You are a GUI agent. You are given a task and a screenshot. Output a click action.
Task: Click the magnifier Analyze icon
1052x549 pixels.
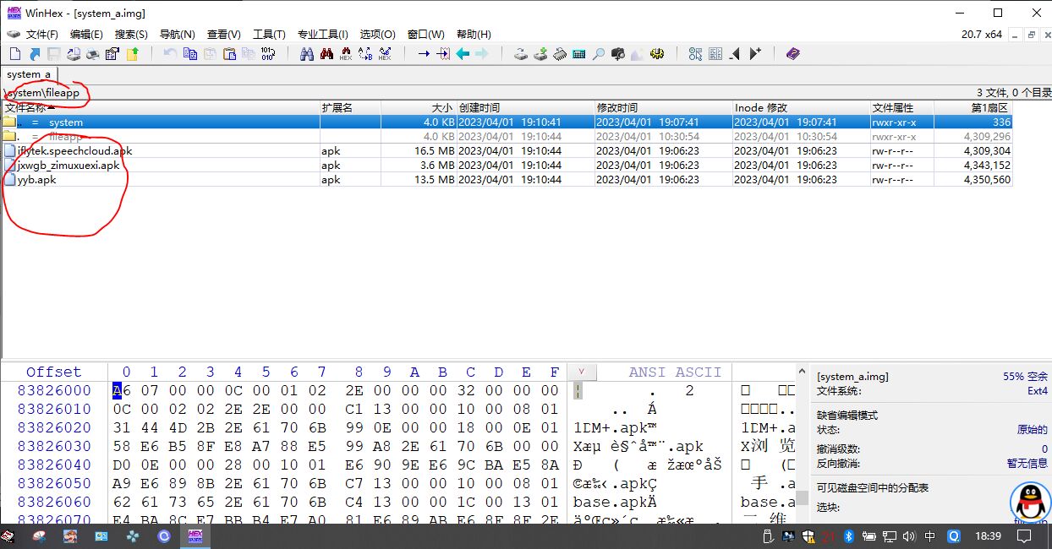599,54
